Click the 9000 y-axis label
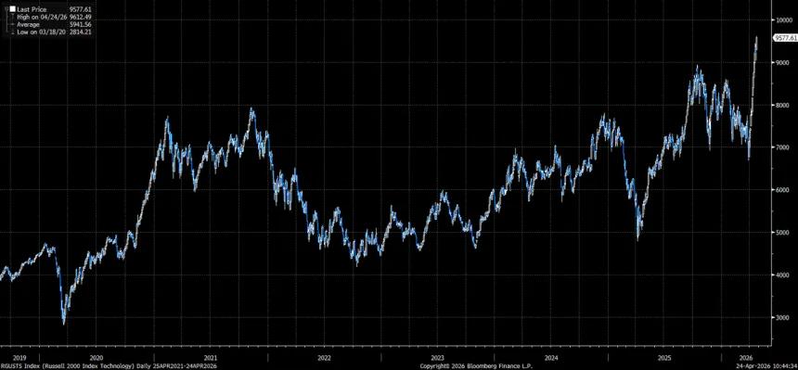The width and height of the screenshot is (798, 370). pos(781,63)
